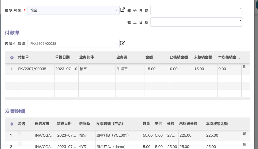Viewport: 258px width, 149px height.
Task: Open the 起始日期 date picker
Action: pyautogui.click(x=196, y=10)
